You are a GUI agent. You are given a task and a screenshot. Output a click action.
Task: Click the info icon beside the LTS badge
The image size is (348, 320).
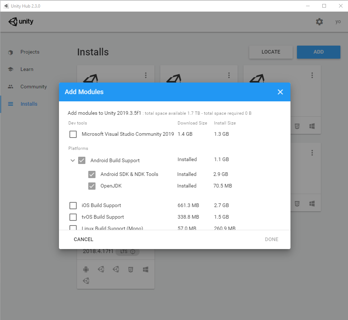[133, 251]
